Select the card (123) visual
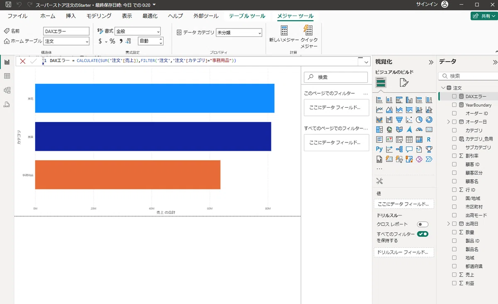 click(x=429, y=130)
